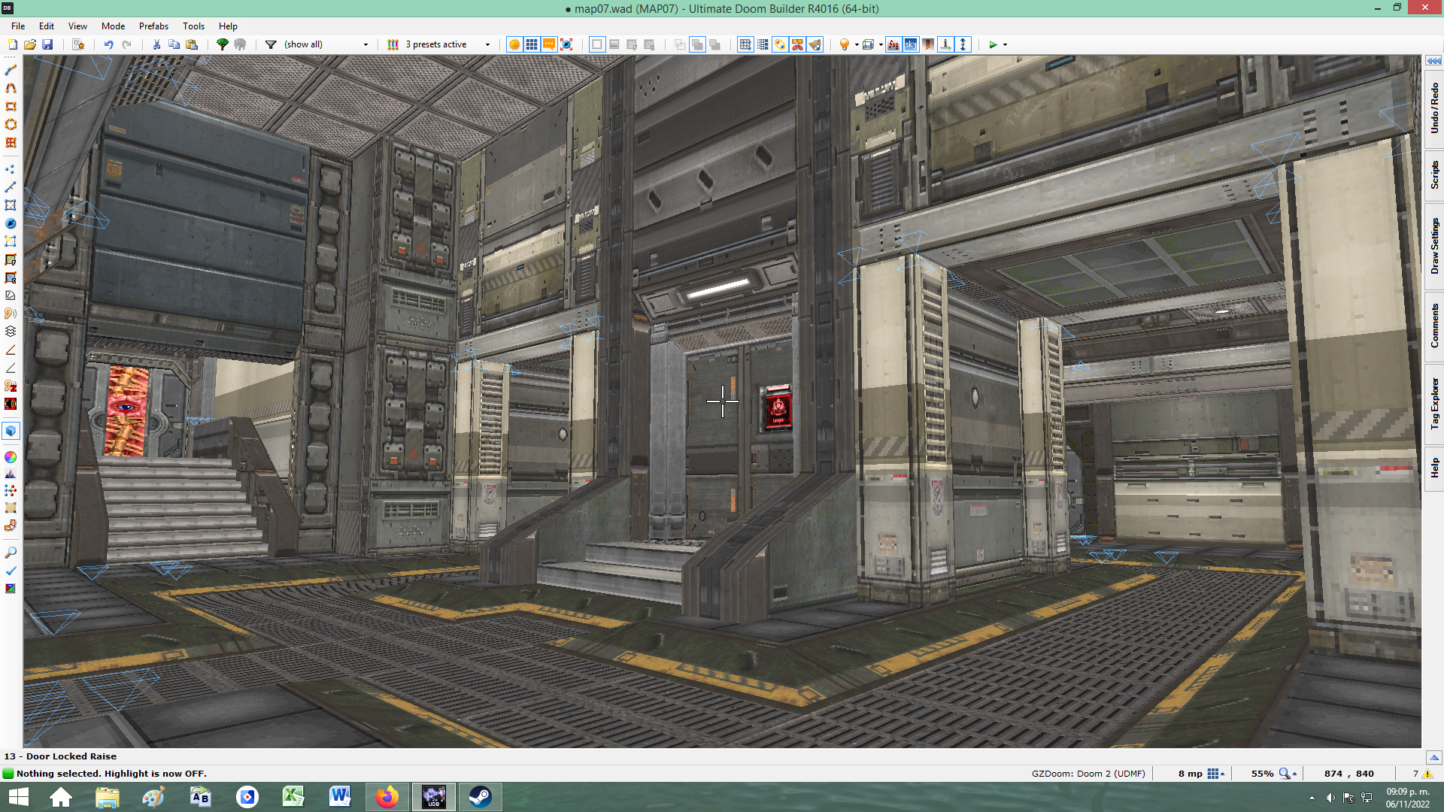The image size is (1444, 812).
Task: Toggle classic rendering door icon button
Action: click(x=928, y=44)
